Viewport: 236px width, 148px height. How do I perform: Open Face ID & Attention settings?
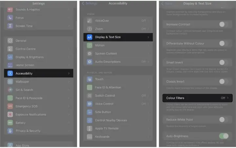118,87
